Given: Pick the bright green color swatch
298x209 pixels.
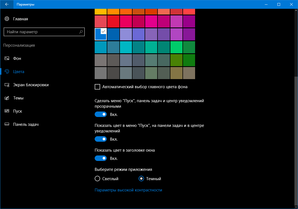Looking at the screenshot, I should click(x=176, y=47).
